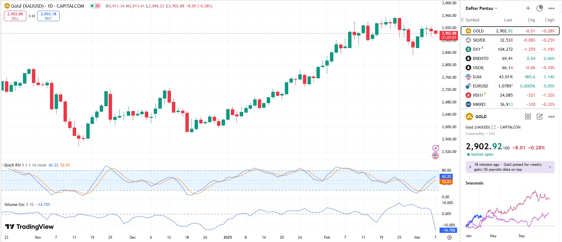Click the lightning news event icon on chart
Image resolution: width=562 pixels, height=242 pixels.
pyautogui.click(x=436, y=148)
